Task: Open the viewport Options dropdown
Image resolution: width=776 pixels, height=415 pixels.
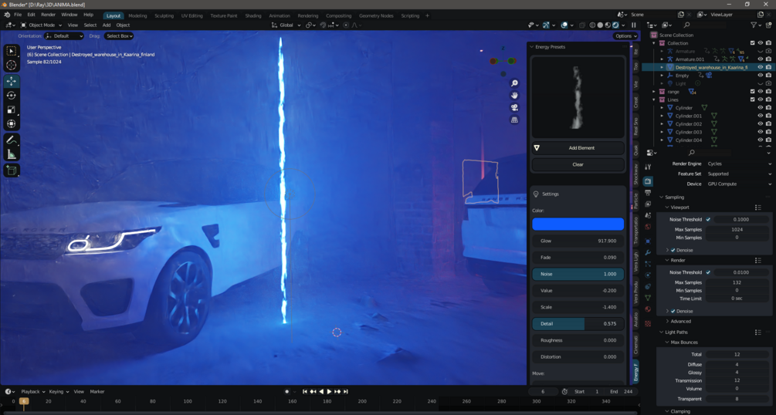Action: coord(625,35)
